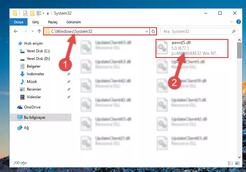Image resolution: width=246 pixels, height=172 pixels.
Task: Open the Help question mark icon
Action: click(238, 22)
